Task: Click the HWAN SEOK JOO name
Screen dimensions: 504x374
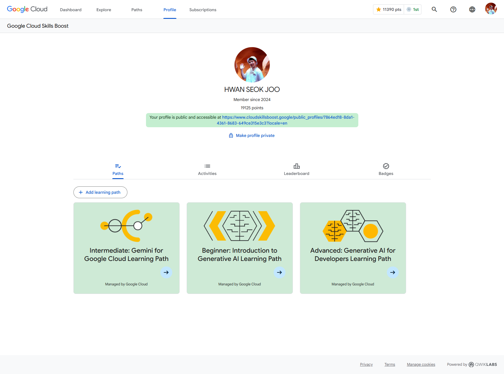Action: [x=252, y=90]
